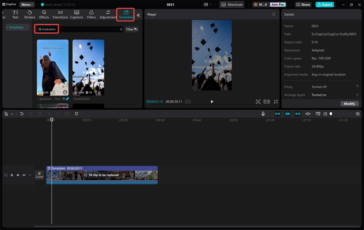Open the Transitions panel
Screen dimensions: 364x230
(60, 14)
